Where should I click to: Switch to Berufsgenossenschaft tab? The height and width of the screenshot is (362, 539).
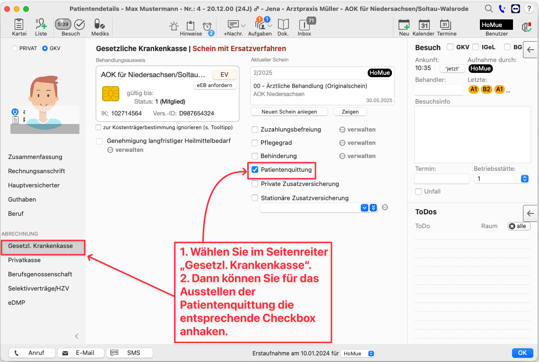point(40,274)
